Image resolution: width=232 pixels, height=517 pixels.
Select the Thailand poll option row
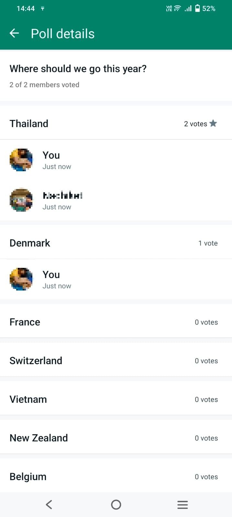click(116, 123)
